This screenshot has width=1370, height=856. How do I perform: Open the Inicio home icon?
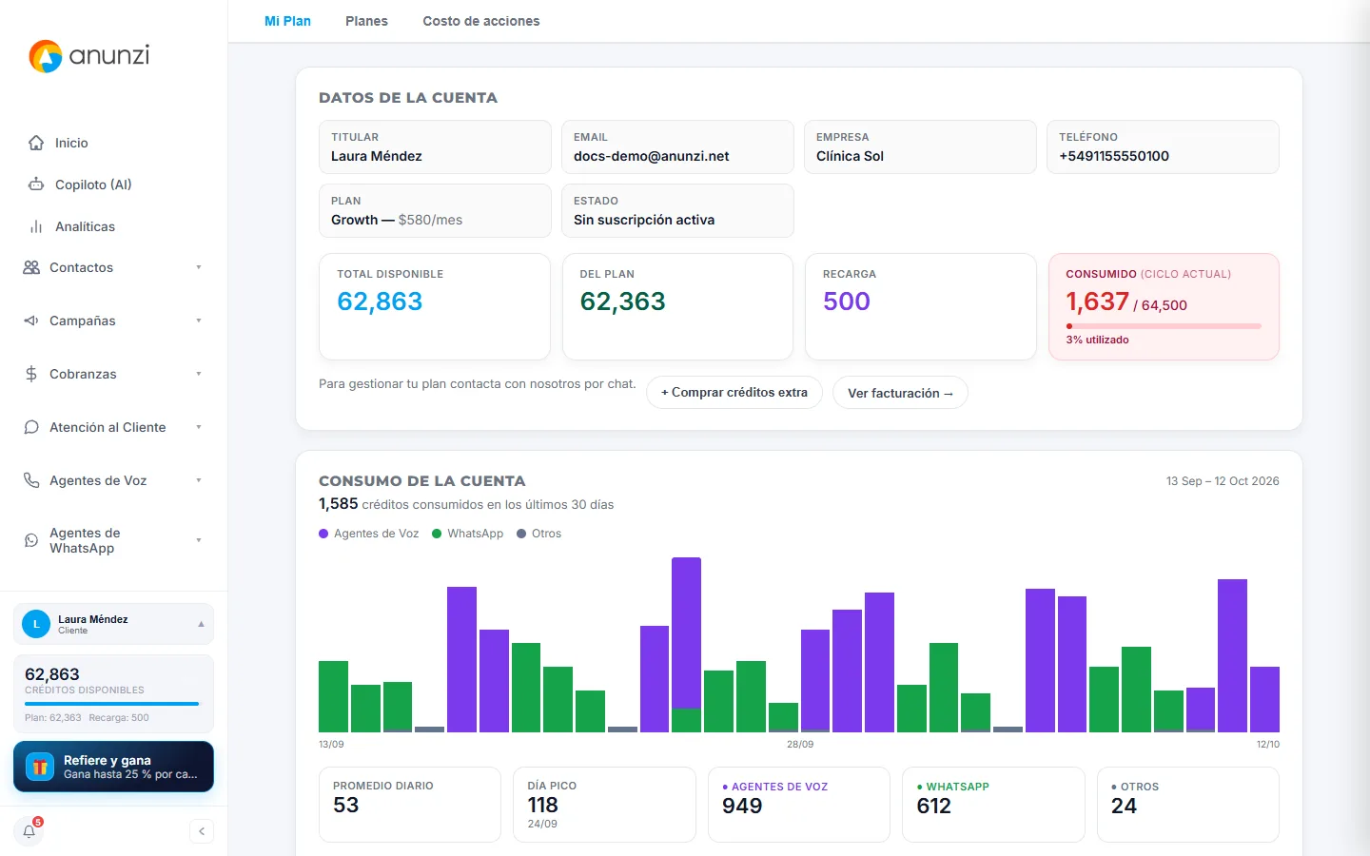click(36, 143)
